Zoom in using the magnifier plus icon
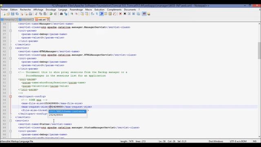The width and height of the screenshot is (261, 147). tap(72, 14)
